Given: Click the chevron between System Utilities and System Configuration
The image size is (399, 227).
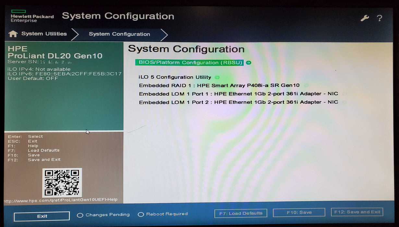Looking at the screenshot, I should pos(74,34).
